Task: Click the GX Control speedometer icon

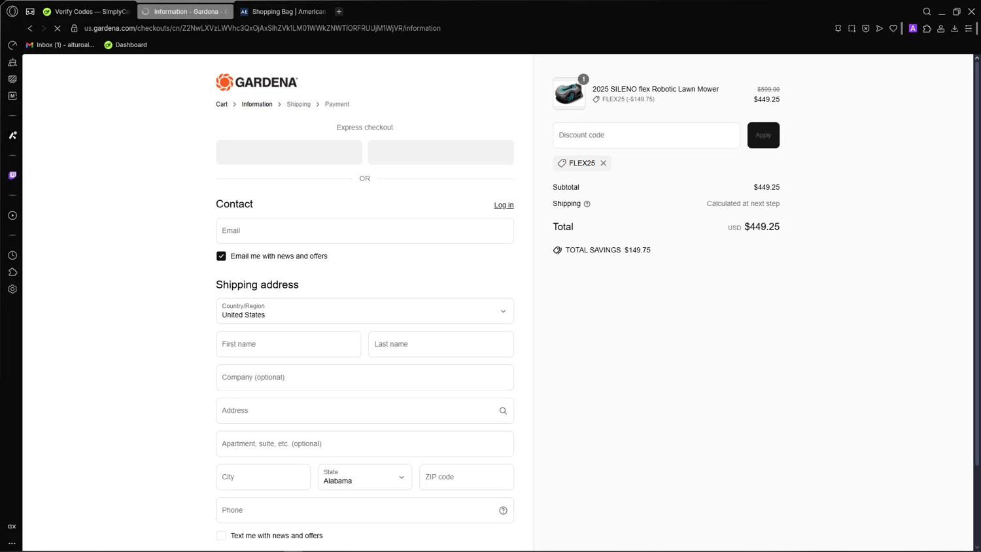Action: coord(12,44)
